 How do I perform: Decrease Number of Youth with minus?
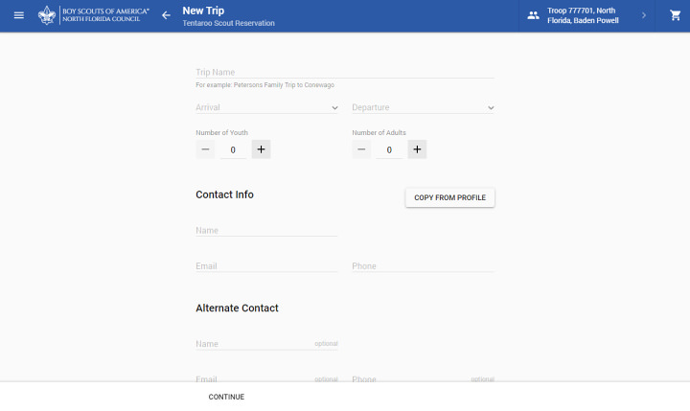pyautogui.click(x=205, y=149)
